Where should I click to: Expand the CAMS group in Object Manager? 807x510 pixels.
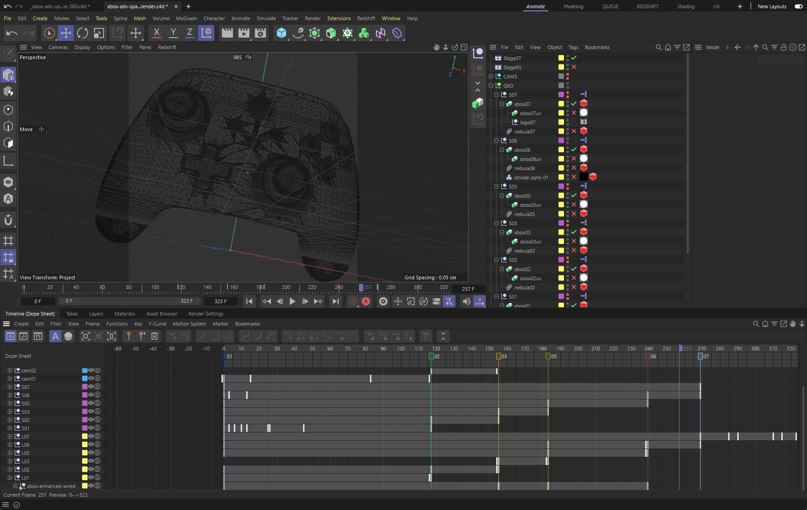[491, 77]
